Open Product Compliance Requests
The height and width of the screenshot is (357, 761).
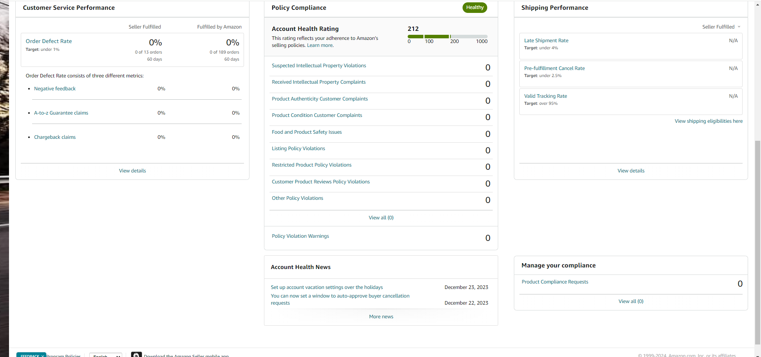click(x=555, y=282)
